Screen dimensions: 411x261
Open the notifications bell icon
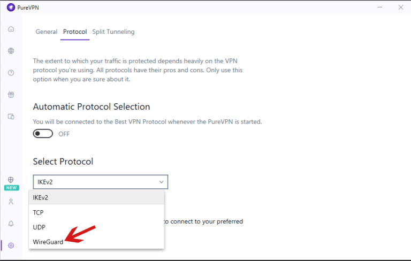[11, 224]
